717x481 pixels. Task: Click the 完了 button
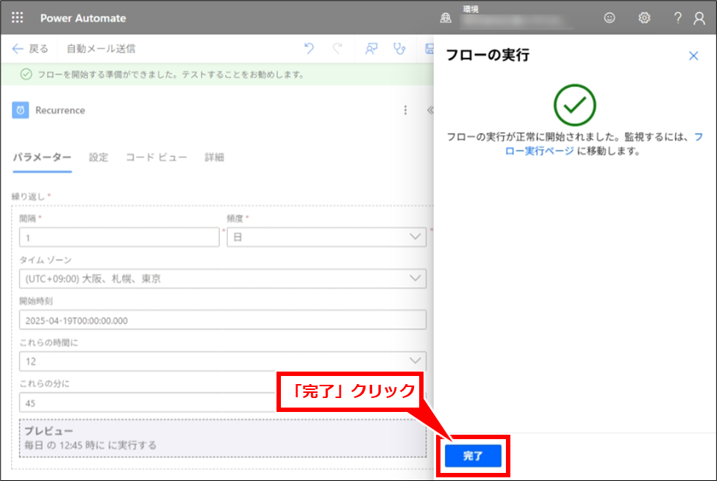pyautogui.click(x=473, y=456)
